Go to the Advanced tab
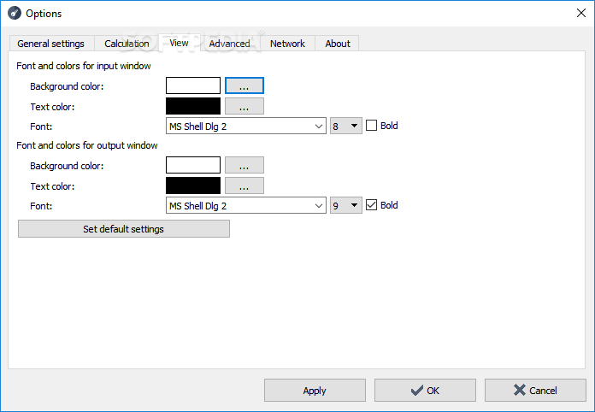The width and height of the screenshot is (595, 412). pyautogui.click(x=230, y=44)
